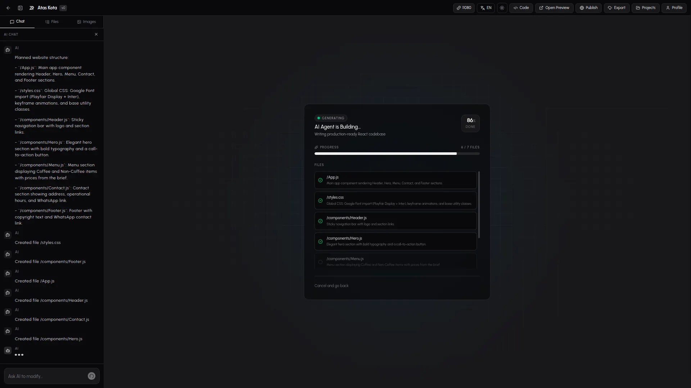
Task: Click "Created file /App.js" chat message
Action: 35,281
